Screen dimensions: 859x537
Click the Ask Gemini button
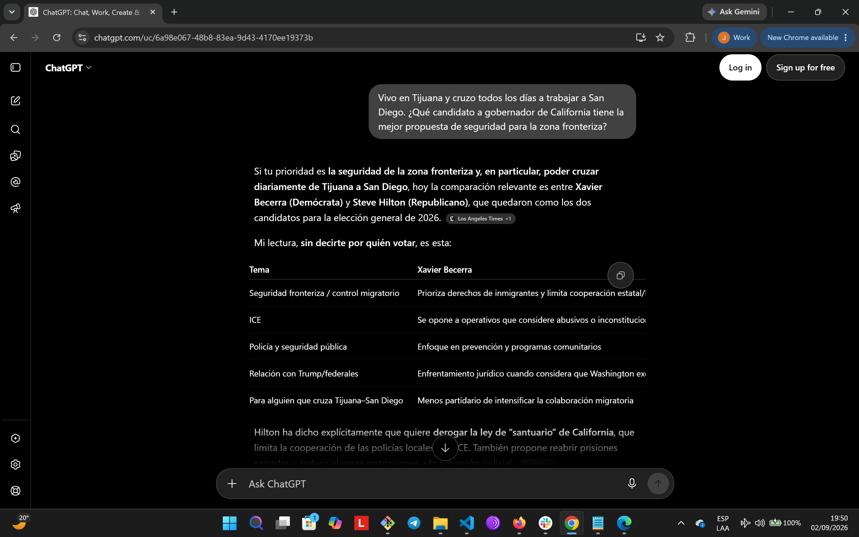click(x=734, y=12)
